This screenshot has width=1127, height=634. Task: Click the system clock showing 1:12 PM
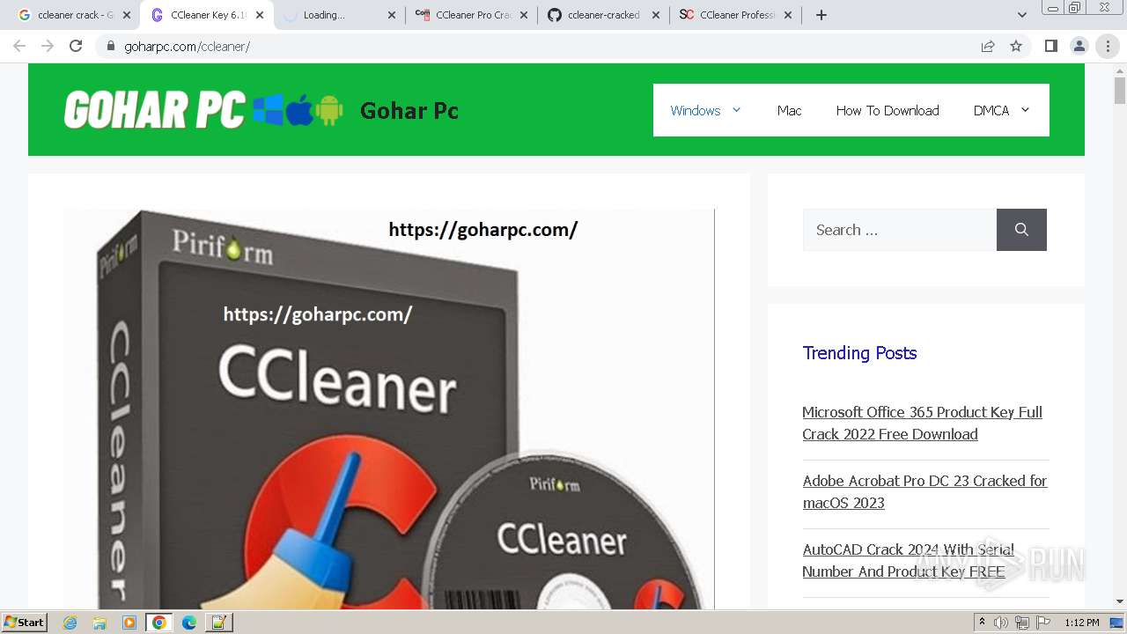1081,623
